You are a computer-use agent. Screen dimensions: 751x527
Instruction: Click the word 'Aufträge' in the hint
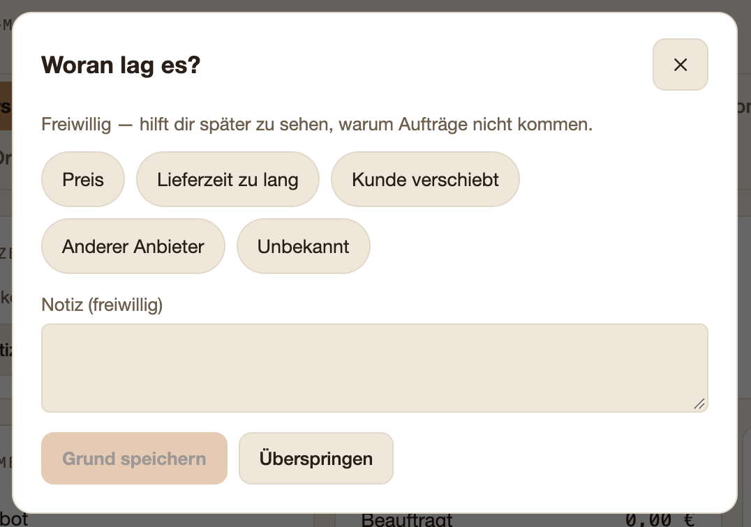(433, 124)
